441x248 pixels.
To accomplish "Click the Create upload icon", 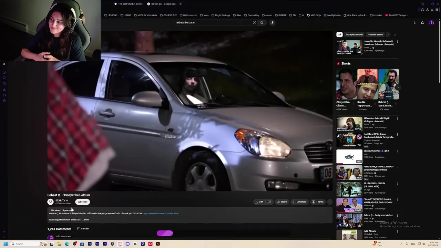I will coord(414,23).
